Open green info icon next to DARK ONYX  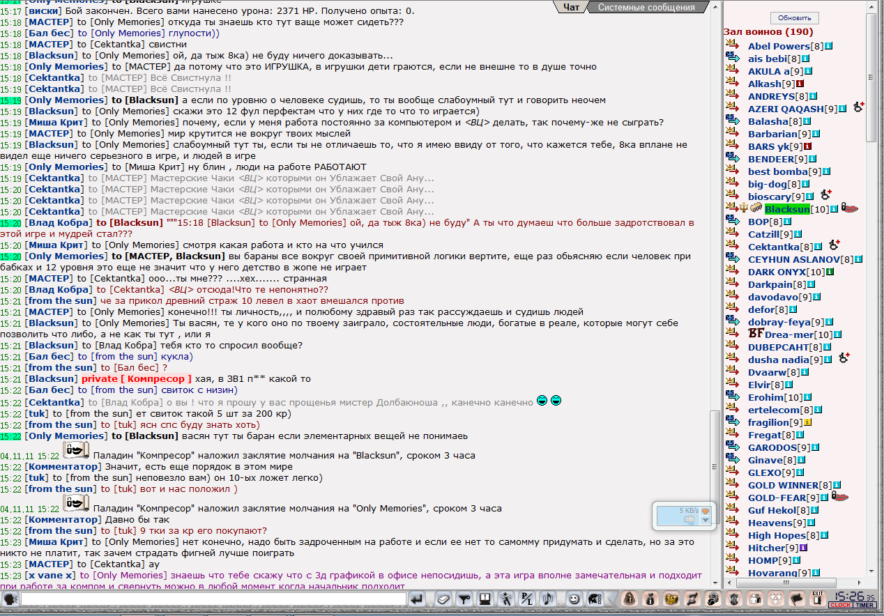pos(830,272)
